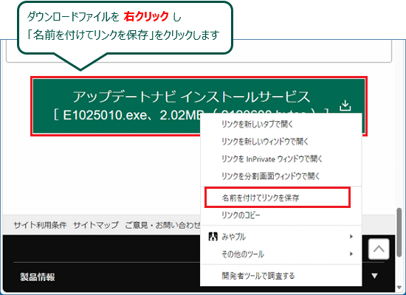Image resolution: width=406 pixels, height=295 pixels.
Task: Click 名前を付けてリンクを保存 in context menu
Action: tap(281, 198)
